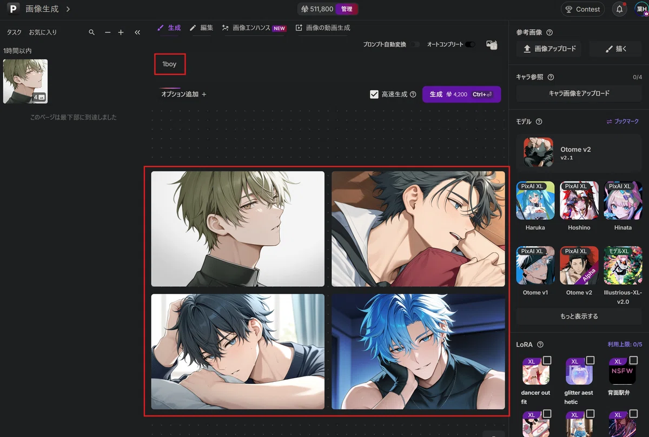Click the 1時間以内 label
The height and width of the screenshot is (437, 649).
click(17, 51)
